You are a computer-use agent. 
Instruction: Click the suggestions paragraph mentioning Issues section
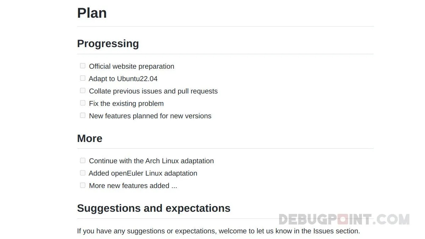pyautogui.click(x=218, y=231)
